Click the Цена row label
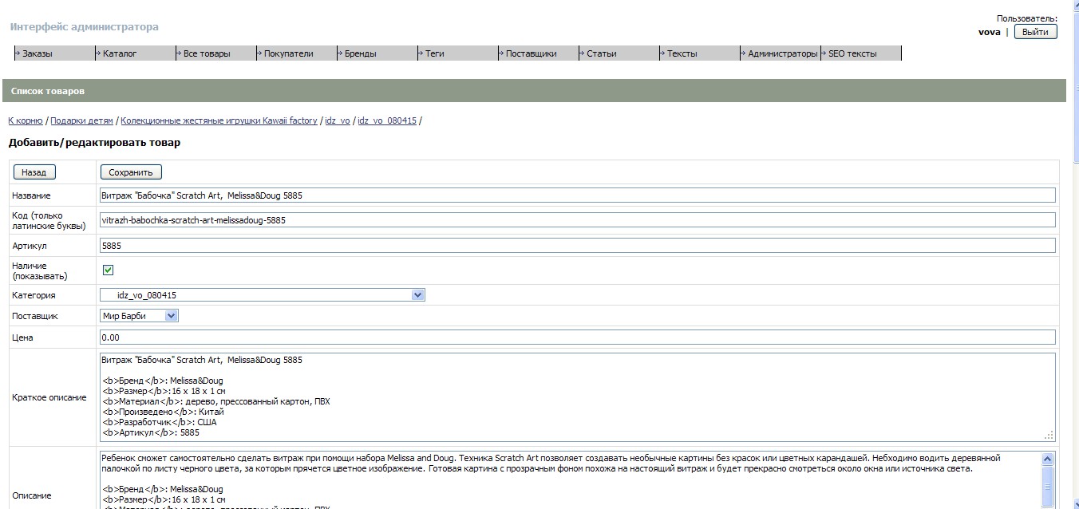1079x509 pixels. [22, 337]
